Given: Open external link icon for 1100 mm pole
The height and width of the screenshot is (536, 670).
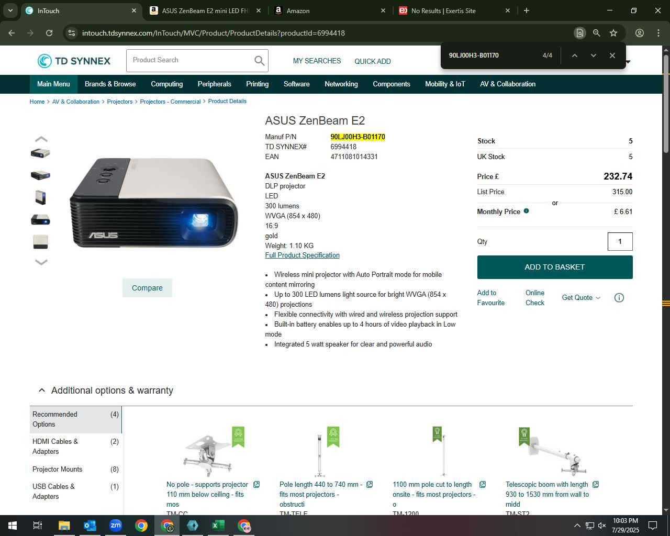Looking at the screenshot, I should click(483, 485).
